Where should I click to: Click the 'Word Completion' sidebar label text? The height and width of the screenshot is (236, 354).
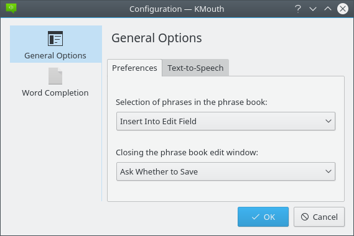click(55, 93)
